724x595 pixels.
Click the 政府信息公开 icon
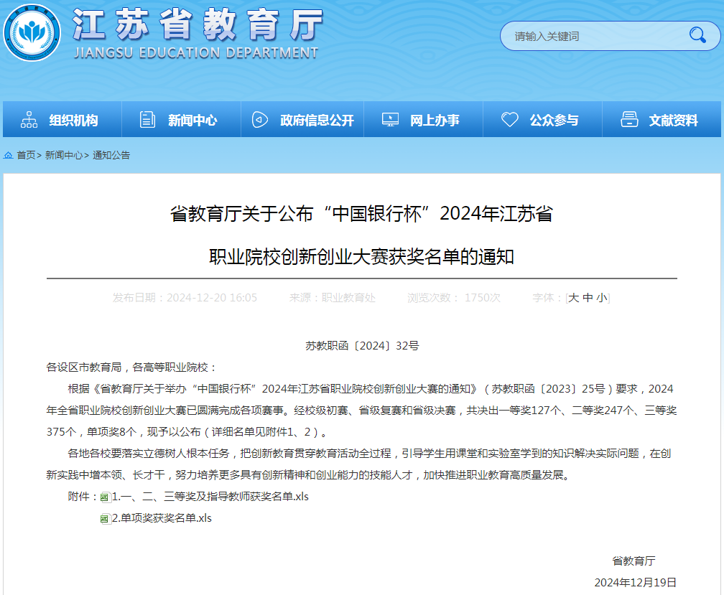click(260, 120)
